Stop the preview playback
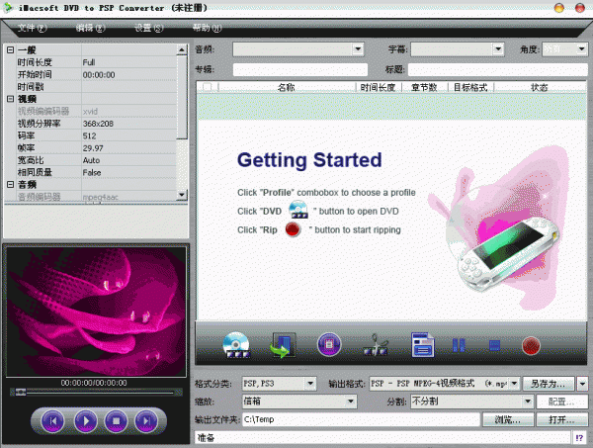 (x=116, y=420)
